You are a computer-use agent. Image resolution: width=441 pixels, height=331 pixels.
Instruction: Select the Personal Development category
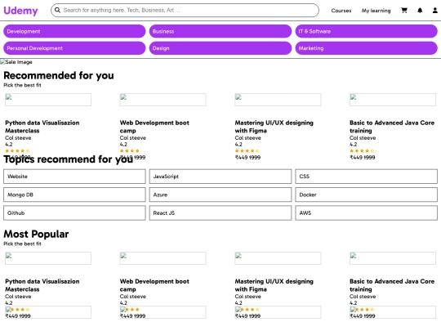click(74, 48)
